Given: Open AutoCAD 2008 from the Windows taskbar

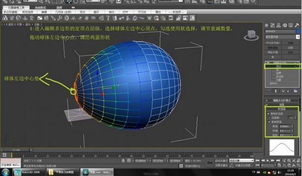Looking at the screenshot, I should [x=29, y=172].
